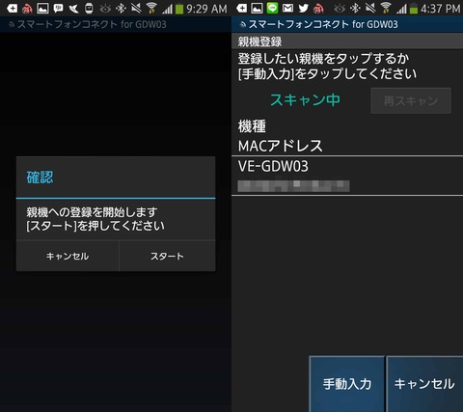The image size is (463, 412).
Task: Tap the 手動入力 button
Action: [347, 384]
